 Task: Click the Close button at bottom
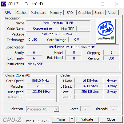point(111,119)
